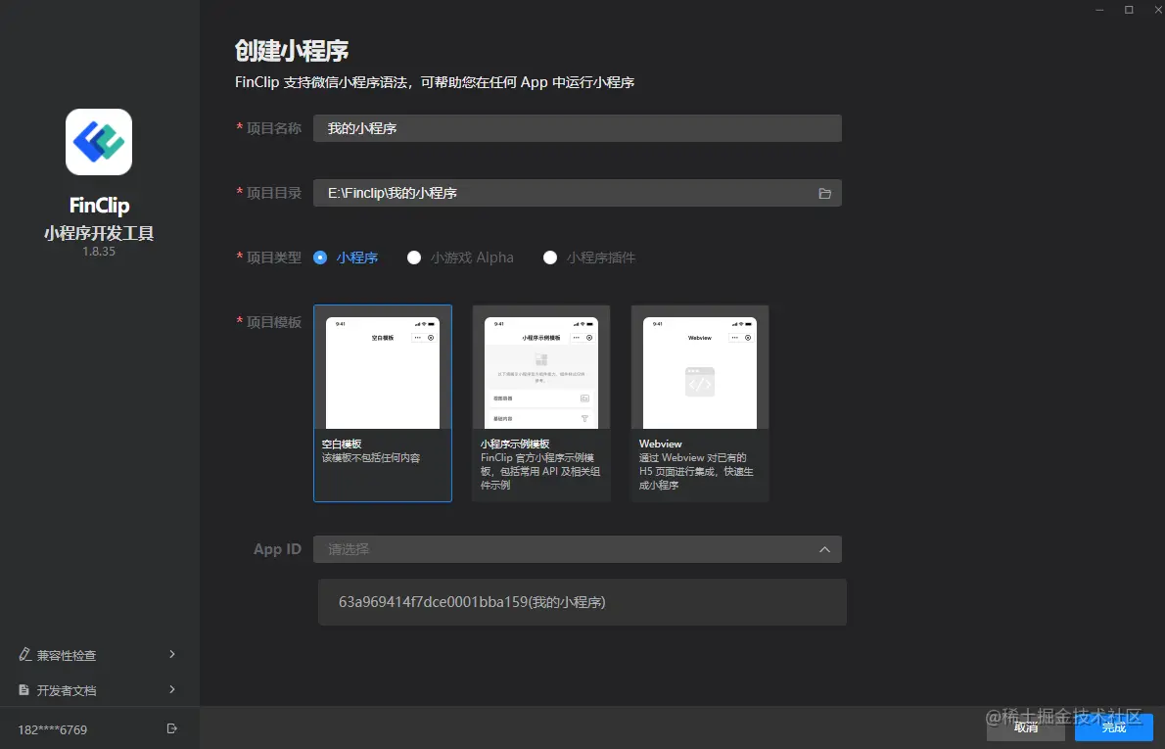Click the version number 1.8.35
The width and height of the screenshot is (1165, 749).
click(99, 252)
